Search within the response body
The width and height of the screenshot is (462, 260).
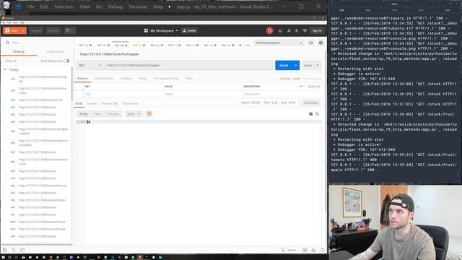318,114
